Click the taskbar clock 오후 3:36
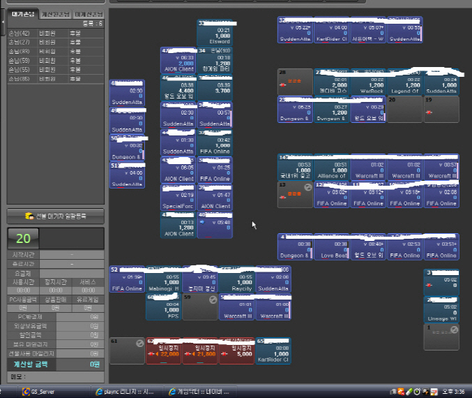The image size is (472, 398). (453, 392)
